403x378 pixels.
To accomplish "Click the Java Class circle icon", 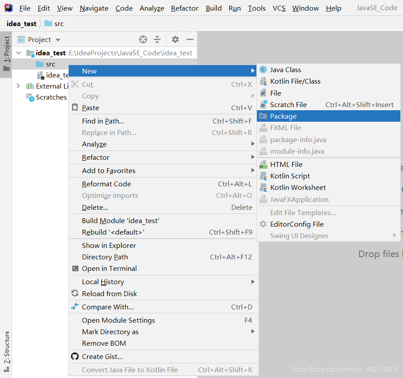I will click(263, 69).
